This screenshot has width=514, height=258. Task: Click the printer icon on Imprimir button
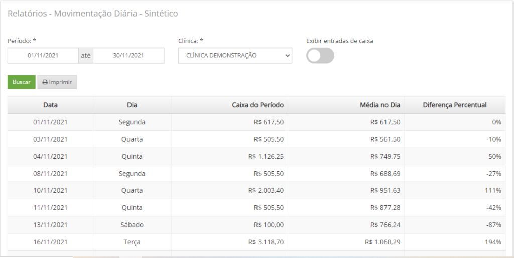click(45, 82)
